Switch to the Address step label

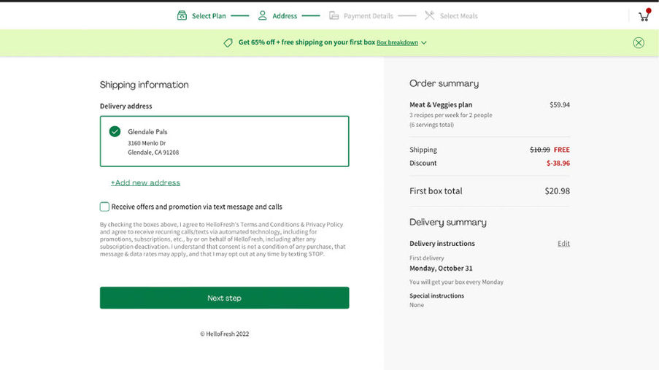[285, 16]
